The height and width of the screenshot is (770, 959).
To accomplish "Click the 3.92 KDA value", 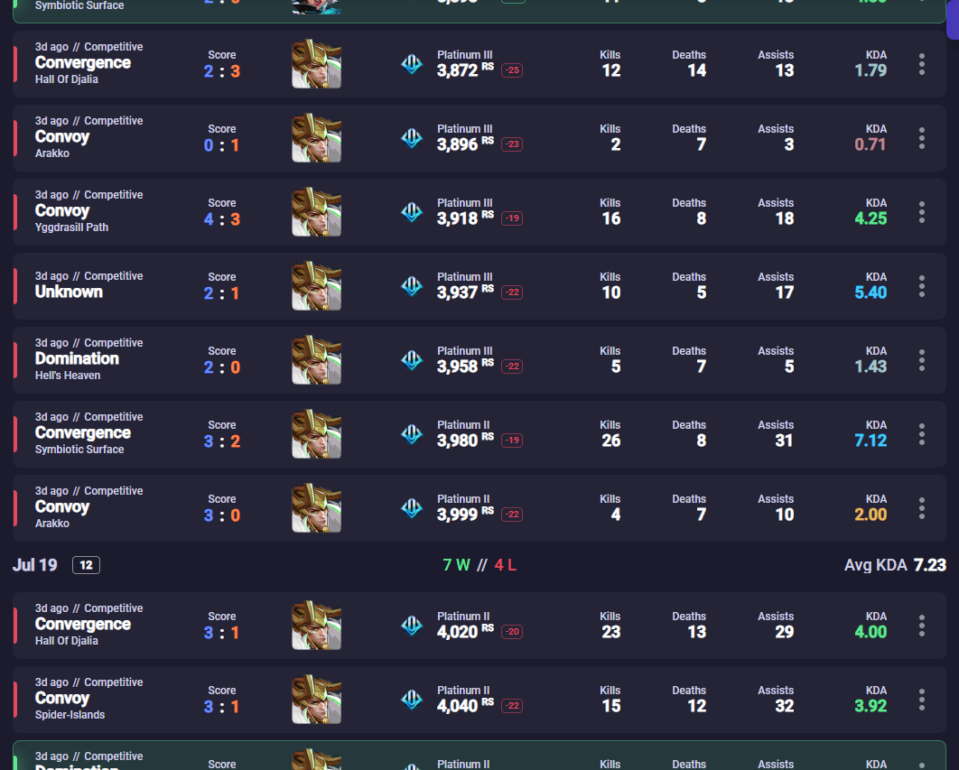I will (871, 706).
